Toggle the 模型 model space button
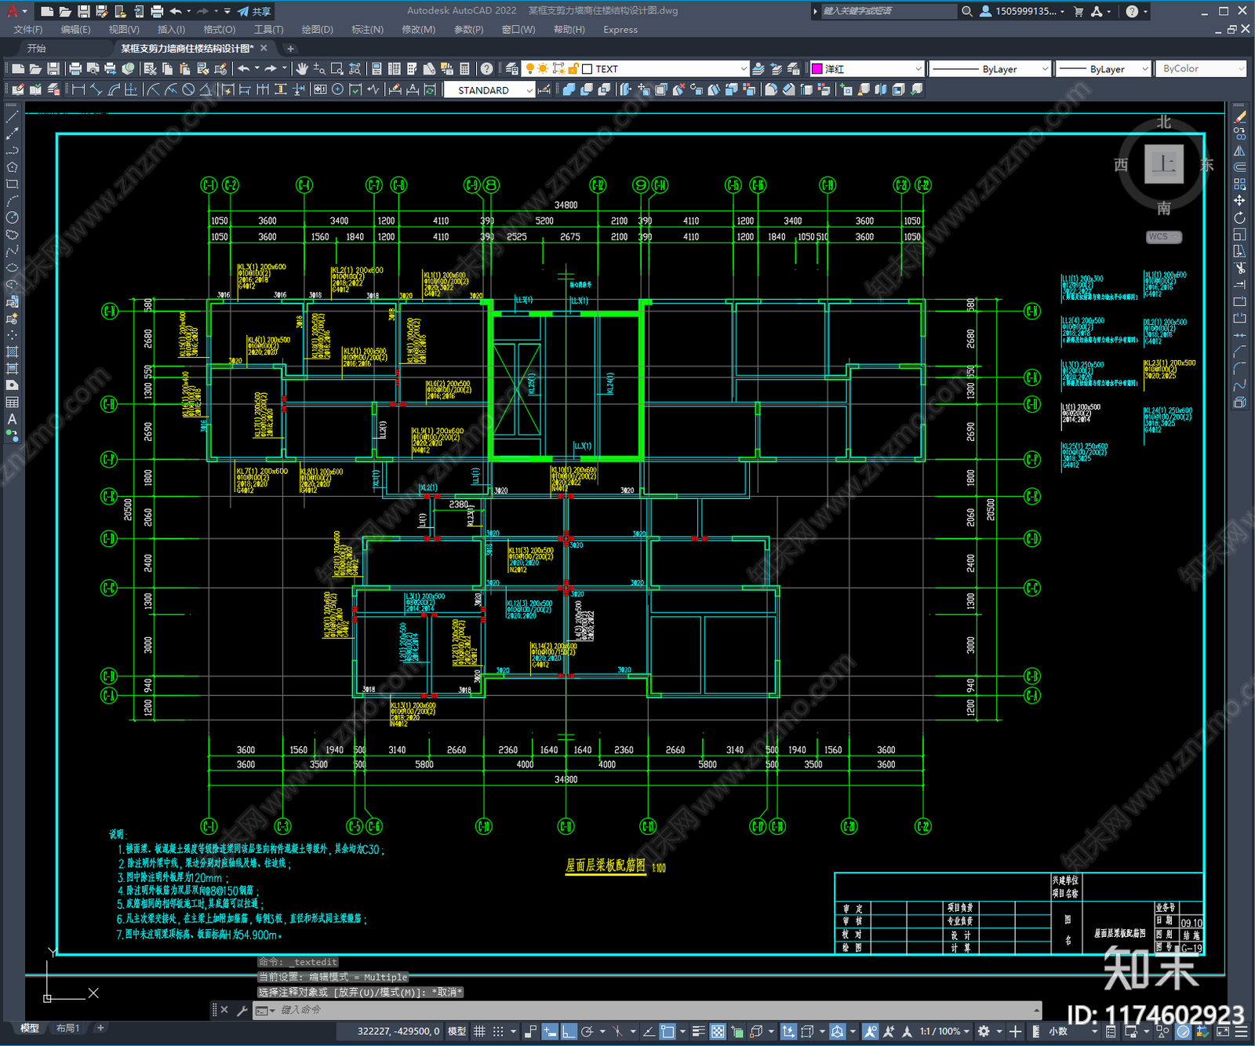Viewport: 1255px width, 1046px height. (x=457, y=1031)
